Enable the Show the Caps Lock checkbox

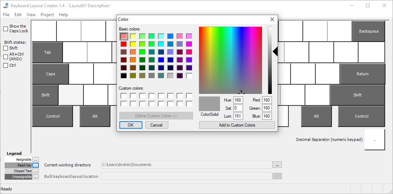(x=6, y=29)
